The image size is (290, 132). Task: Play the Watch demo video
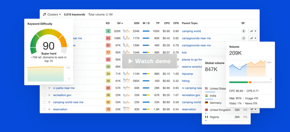click(x=150, y=61)
